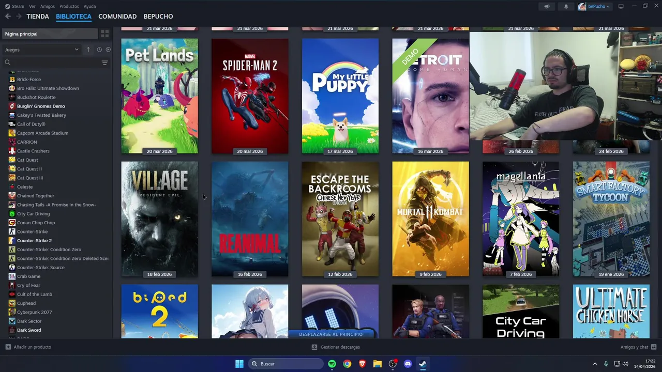
Task: Click the Página principal button
Action: [50, 34]
